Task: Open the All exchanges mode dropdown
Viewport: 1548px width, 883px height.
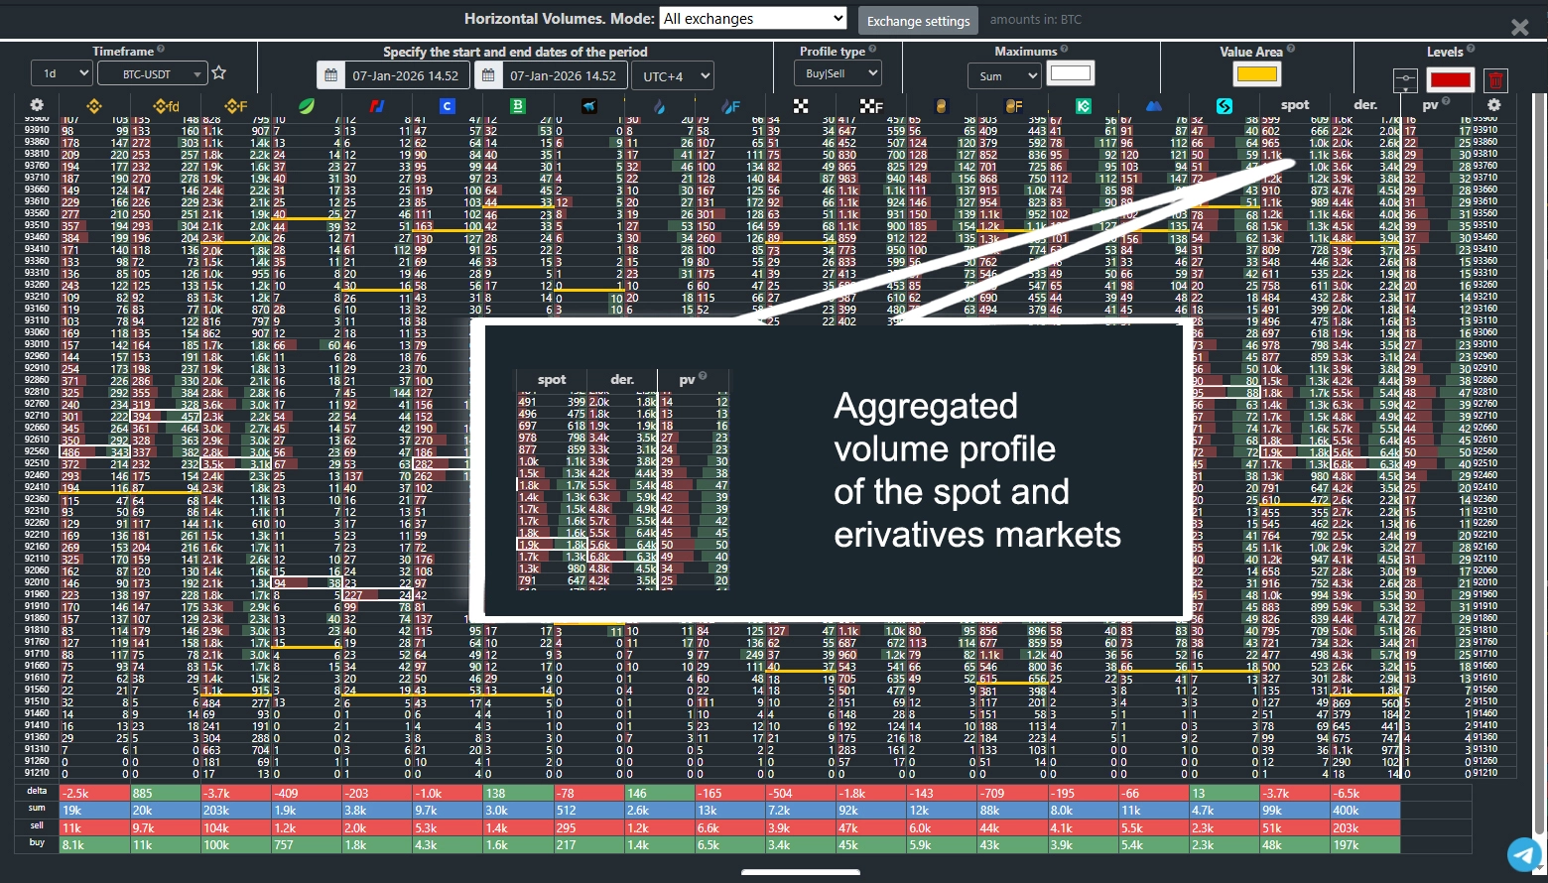Action: (753, 19)
